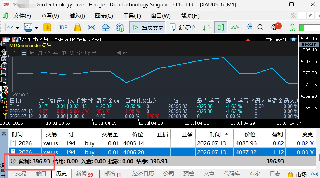Click the pin icon in menu bar
320x178 pixels.
[x=293, y=16]
